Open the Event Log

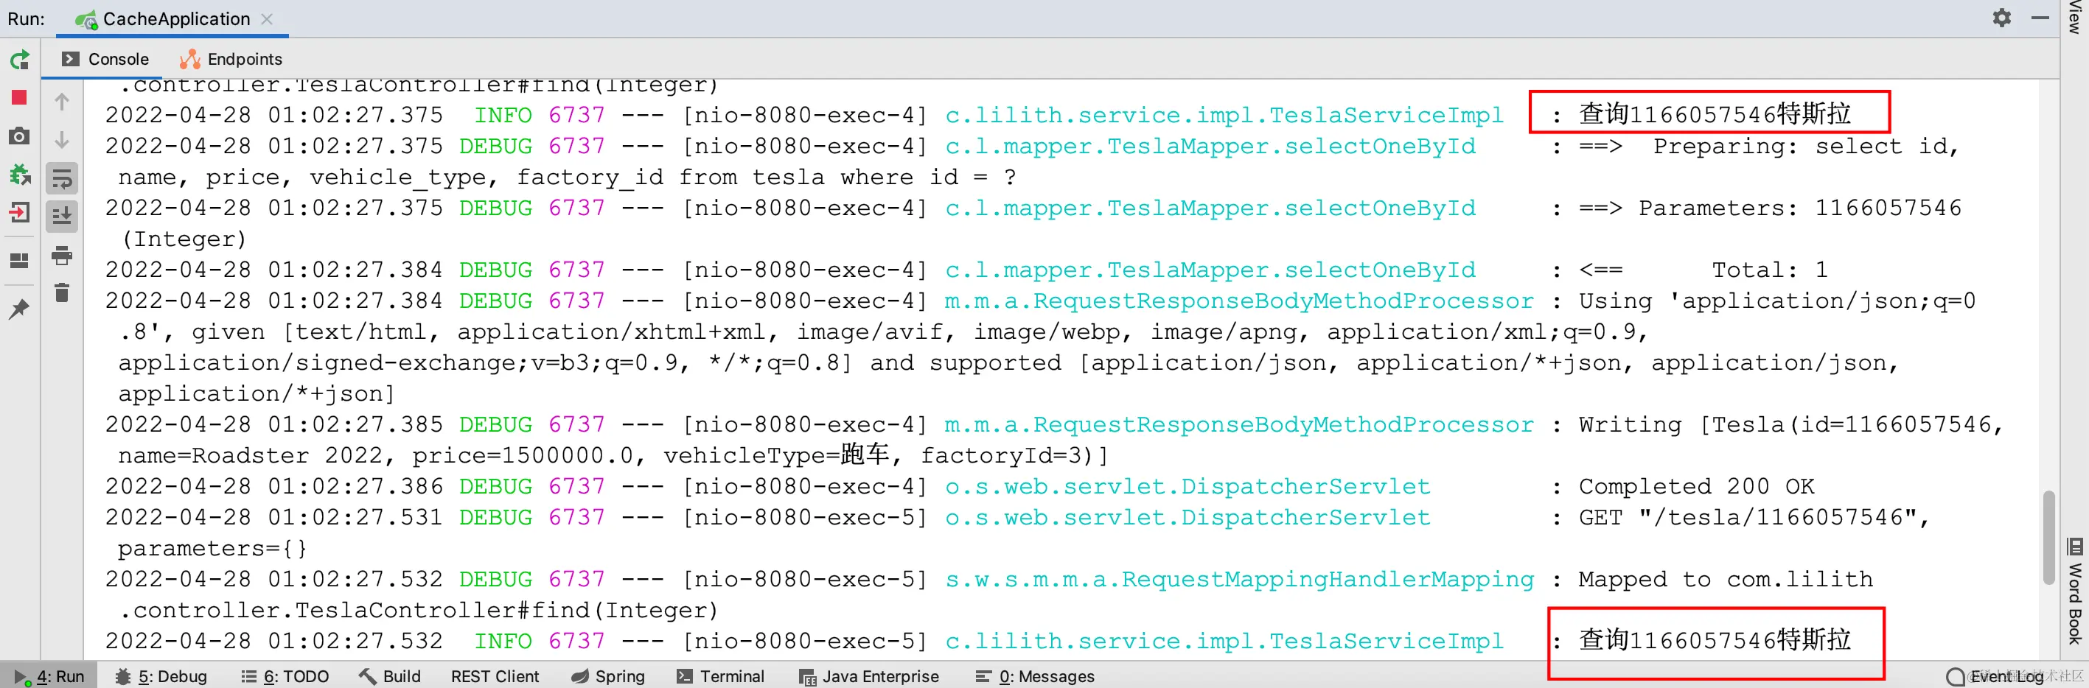[1995, 677]
